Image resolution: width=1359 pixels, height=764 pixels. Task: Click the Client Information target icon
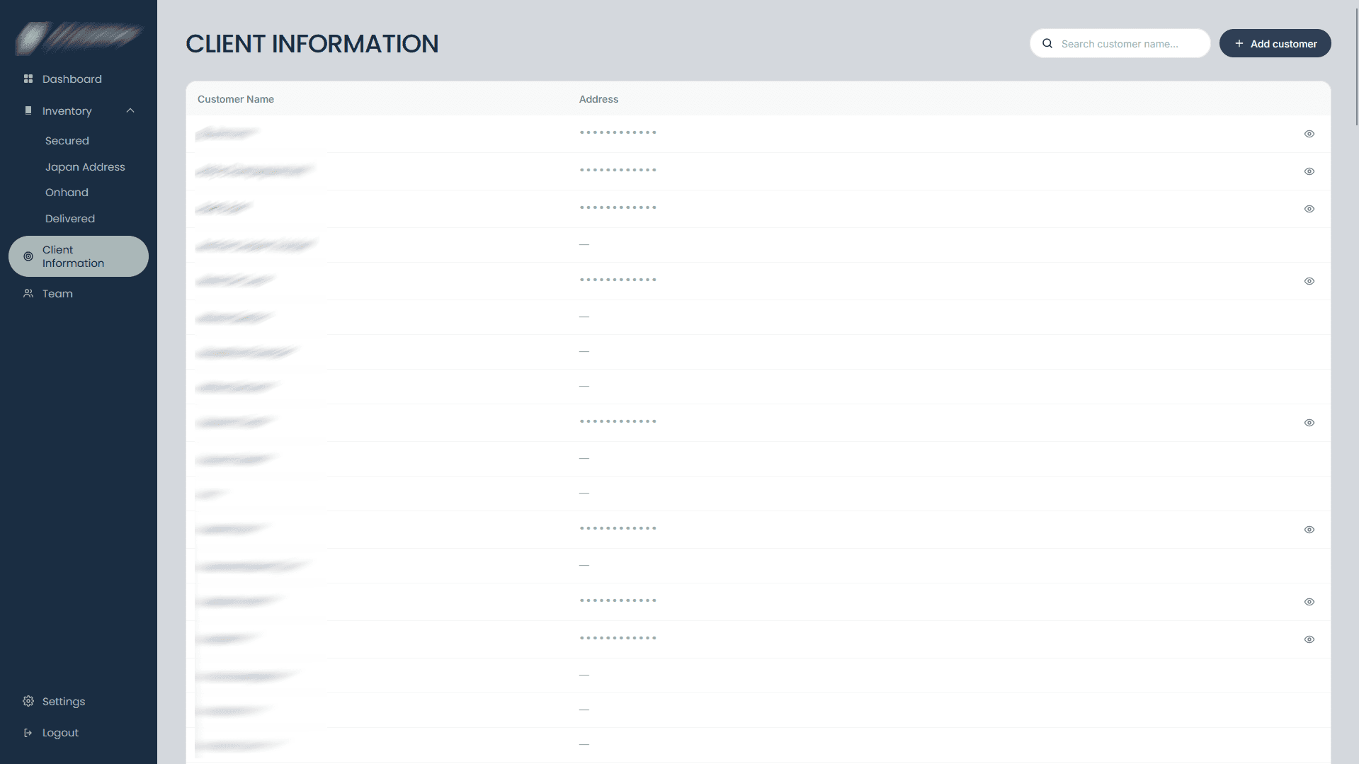(28, 256)
